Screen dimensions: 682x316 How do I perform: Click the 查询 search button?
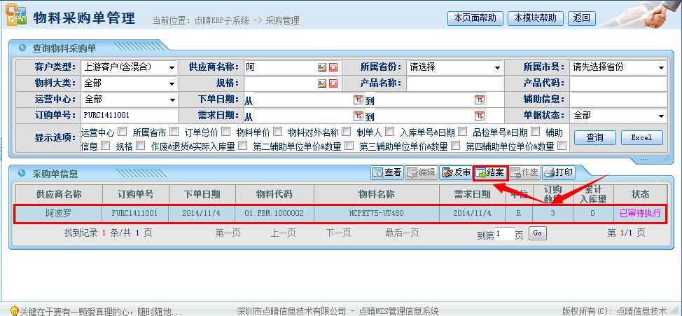594,137
